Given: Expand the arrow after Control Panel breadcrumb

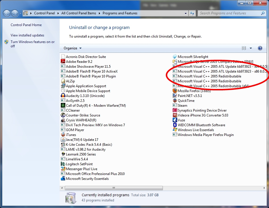Looking at the screenshot, I should [58, 13].
